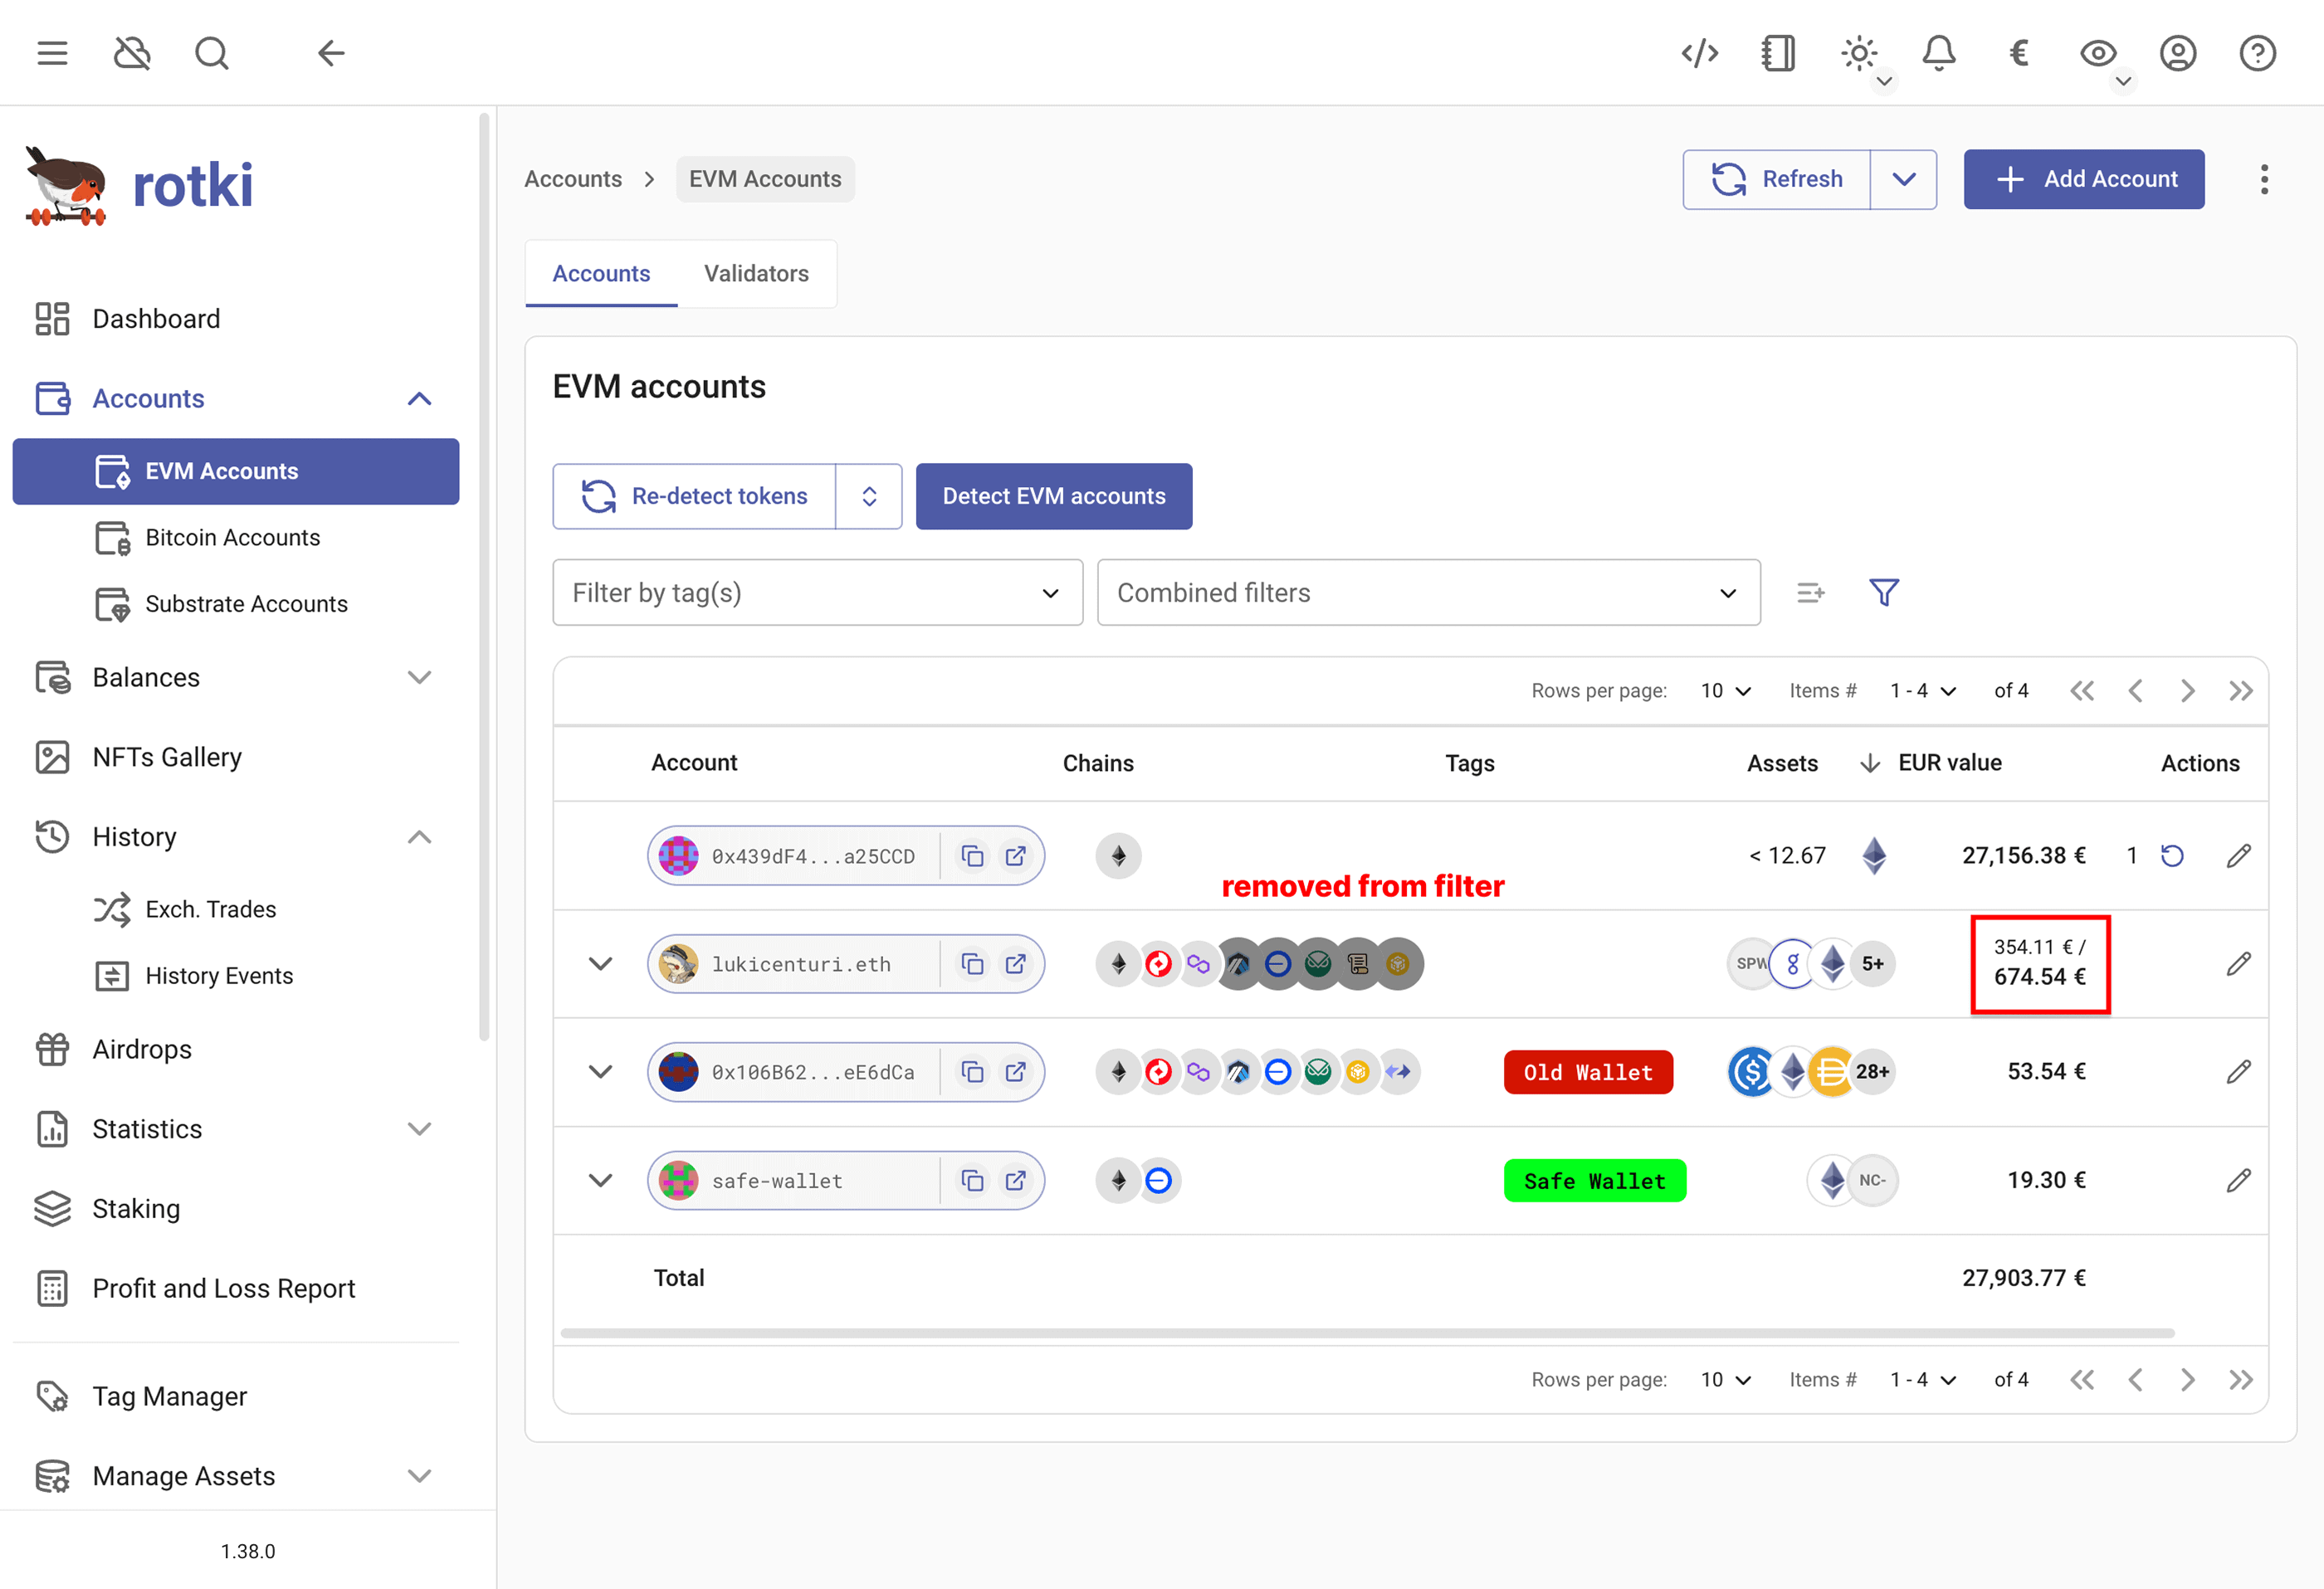Image resolution: width=2324 pixels, height=1589 pixels.
Task: Open Dashboard in sidebar
Action: 235,319
